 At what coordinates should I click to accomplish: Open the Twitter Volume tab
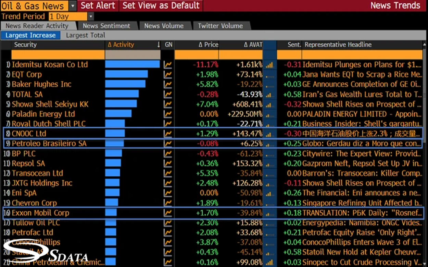[220, 26]
